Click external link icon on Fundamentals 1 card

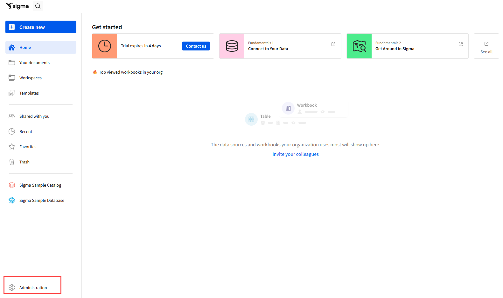333,44
